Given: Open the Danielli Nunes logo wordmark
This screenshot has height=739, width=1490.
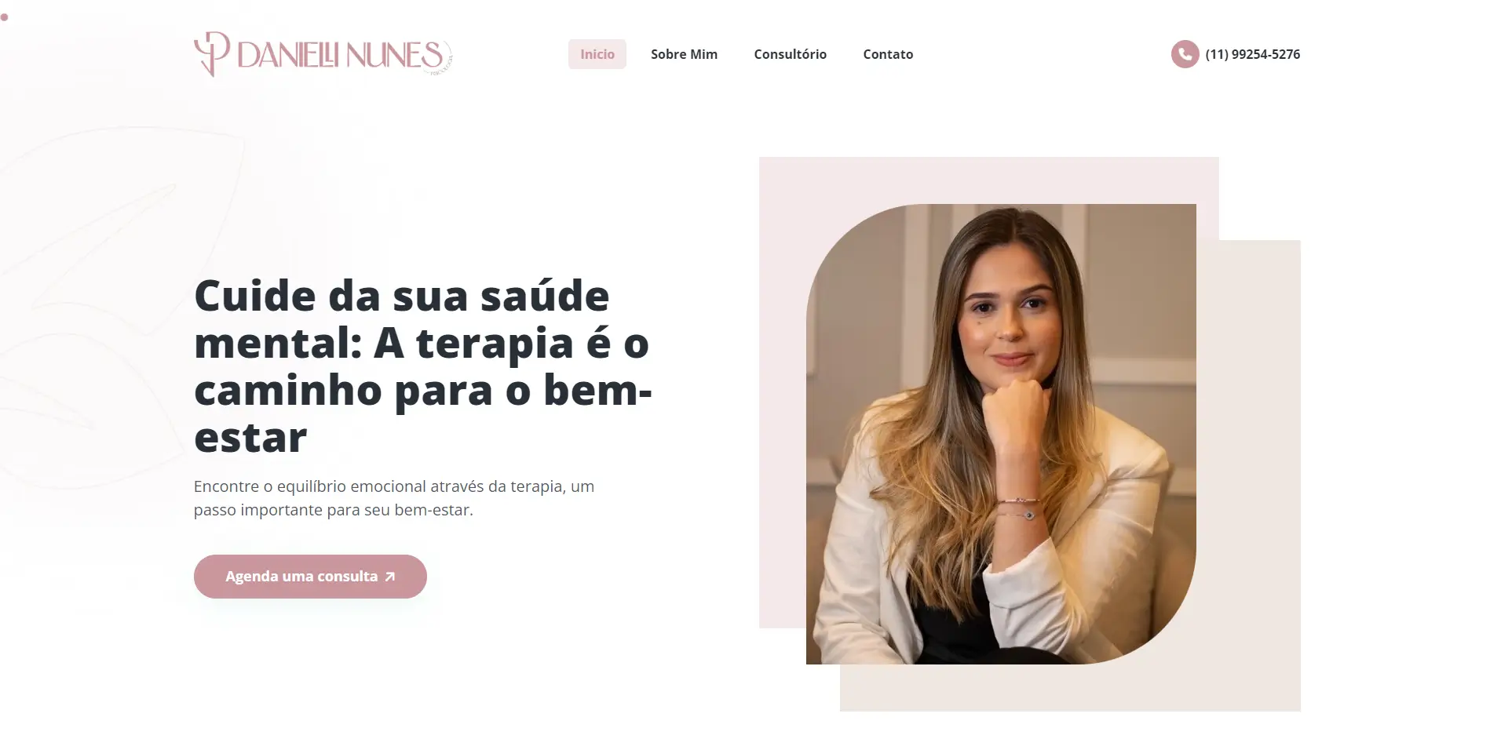Looking at the screenshot, I should [x=340, y=55].
